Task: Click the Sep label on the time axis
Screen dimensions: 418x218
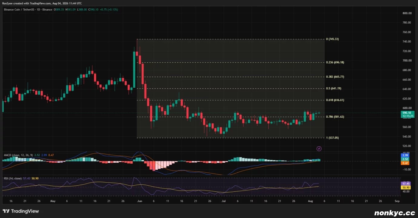Action: click(x=397, y=201)
